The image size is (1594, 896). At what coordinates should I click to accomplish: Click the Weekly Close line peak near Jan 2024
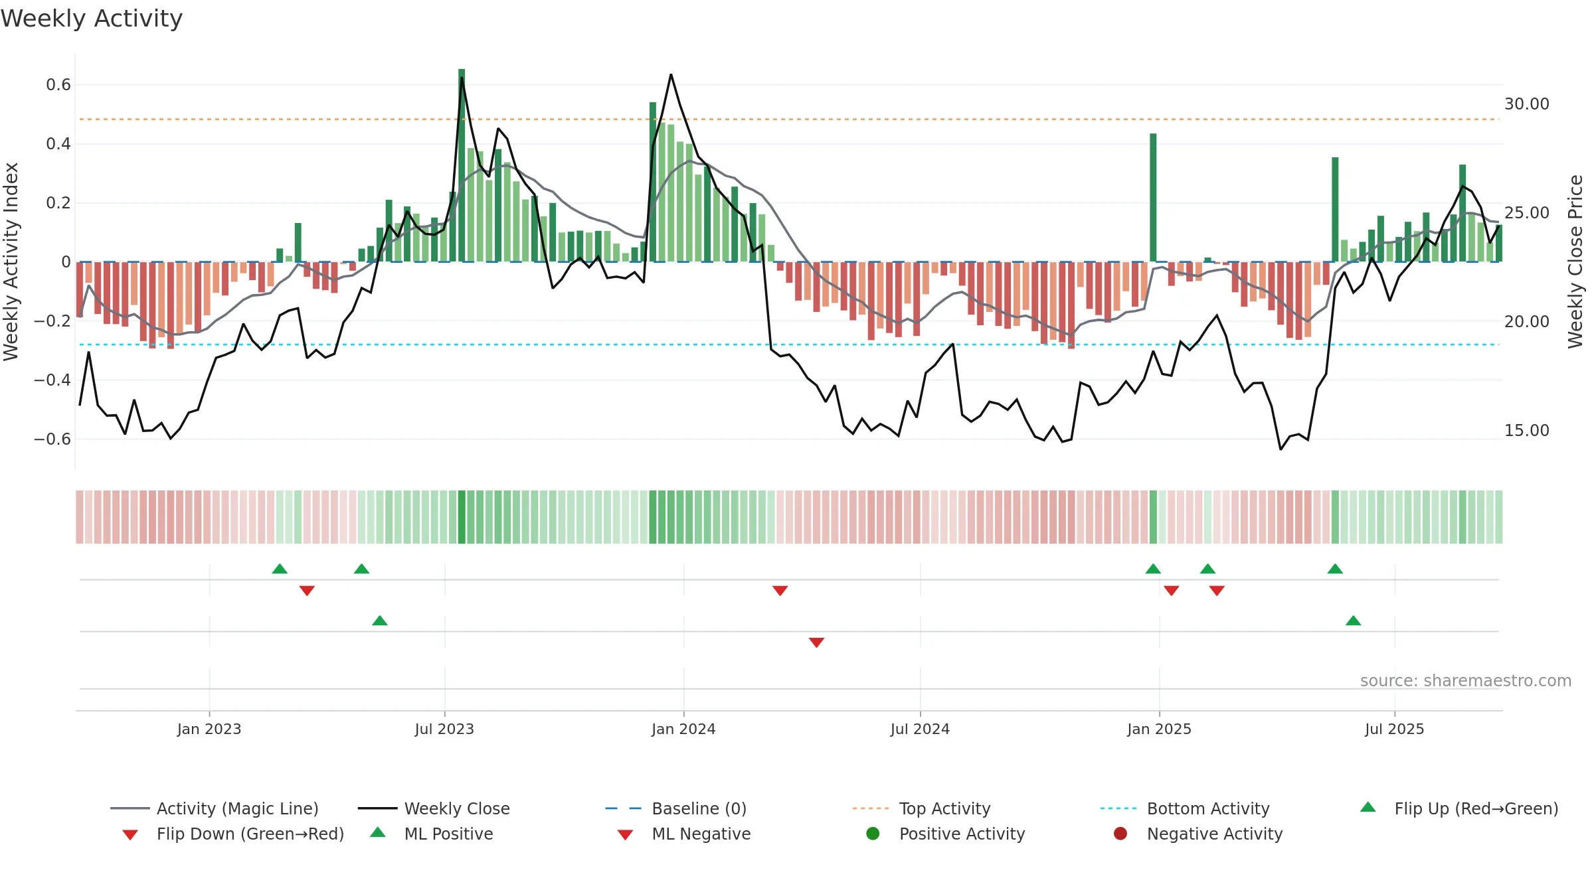tap(671, 75)
